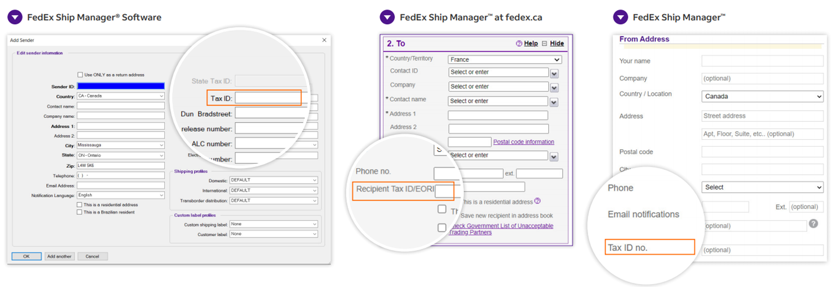Click the gray help icon beside Email notifications

point(813,224)
